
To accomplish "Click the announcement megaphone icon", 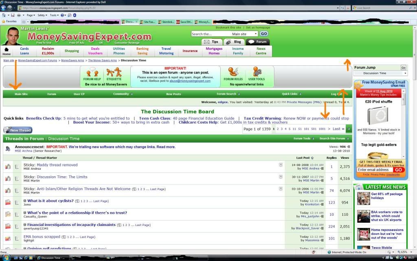I will tap(8, 148).
